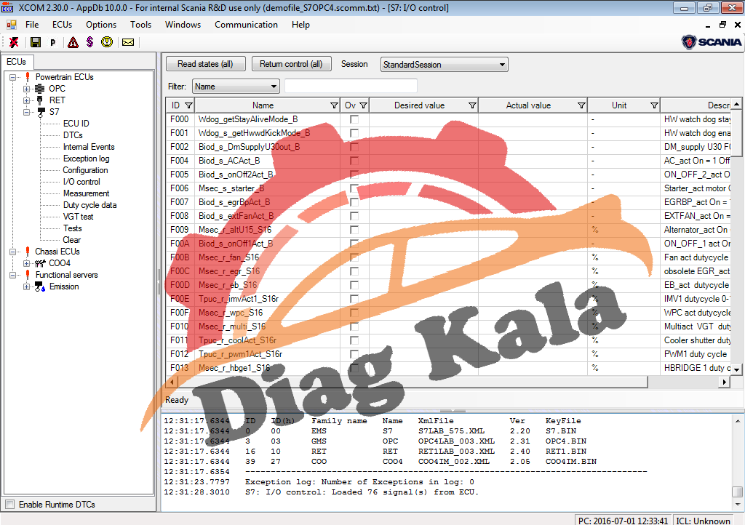Viewport: 745px width, 525px height.
Task: Click the Unit column filter funnel
Action: coord(654,105)
